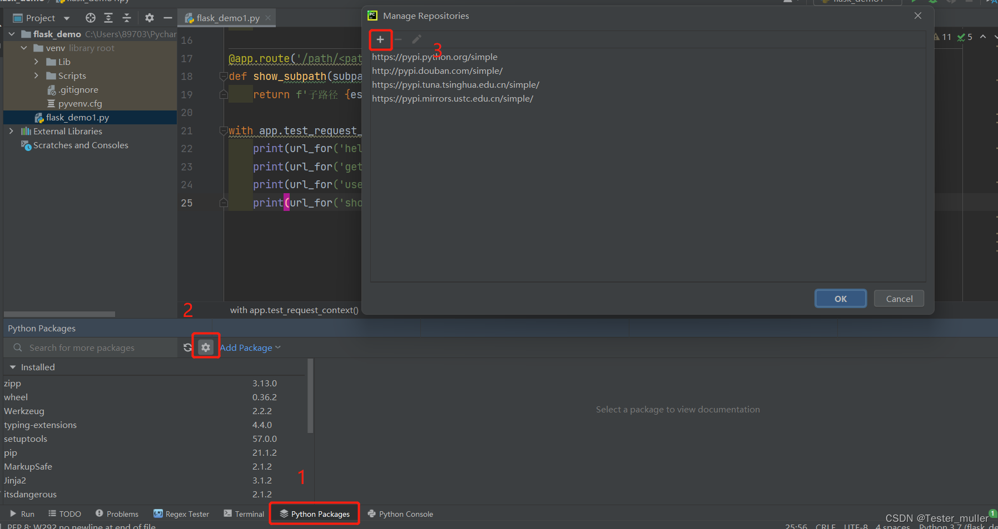The image size is (998, 529).
Task: Select the pypi.python.org/simple repository
Action: 435,57
